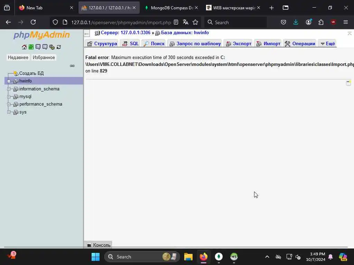Expand the information_schema database node
Screen dimensions: 354x265
coord(9,89)
